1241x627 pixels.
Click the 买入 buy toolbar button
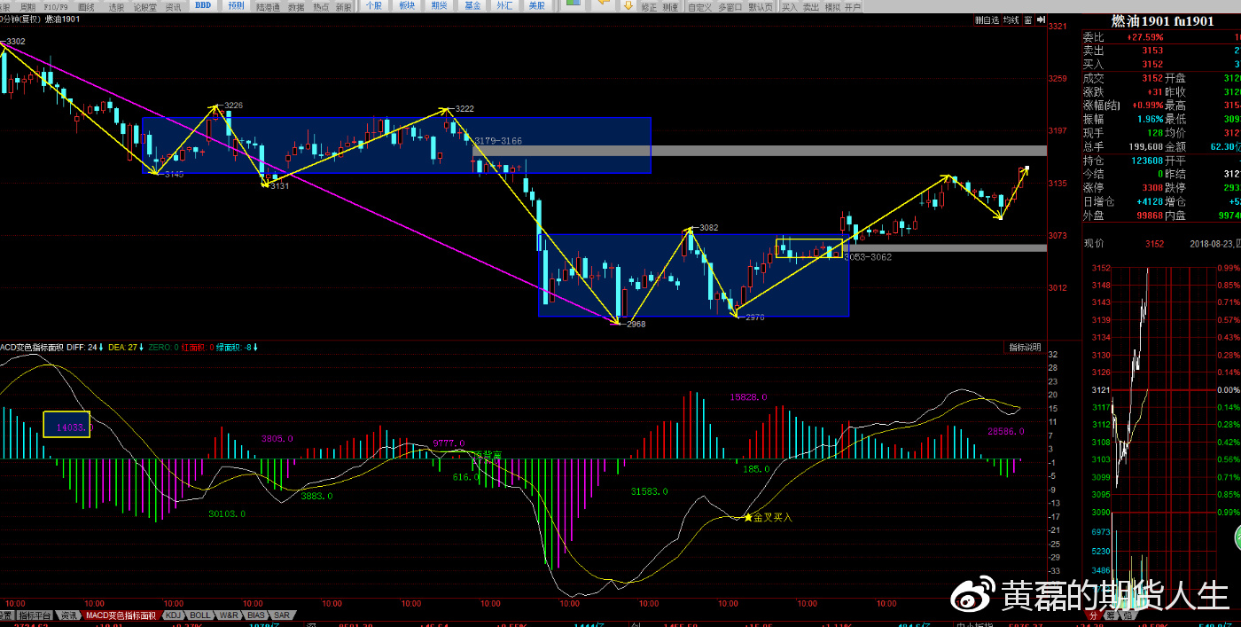789,7
